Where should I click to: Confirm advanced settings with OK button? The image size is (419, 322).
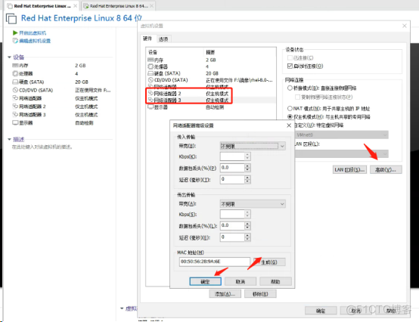(205, 282)
